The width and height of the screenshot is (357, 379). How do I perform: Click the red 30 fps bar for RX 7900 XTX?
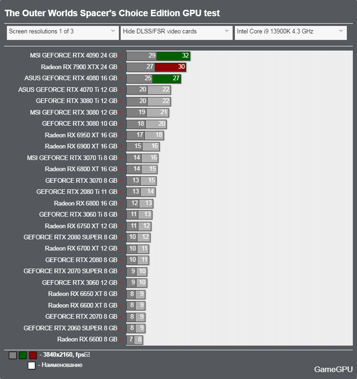170,67
